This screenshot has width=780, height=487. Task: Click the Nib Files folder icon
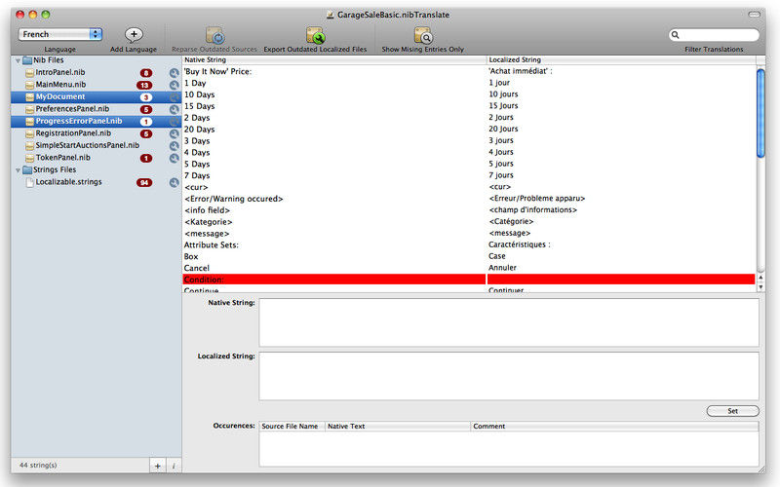[x=27, y=60]
